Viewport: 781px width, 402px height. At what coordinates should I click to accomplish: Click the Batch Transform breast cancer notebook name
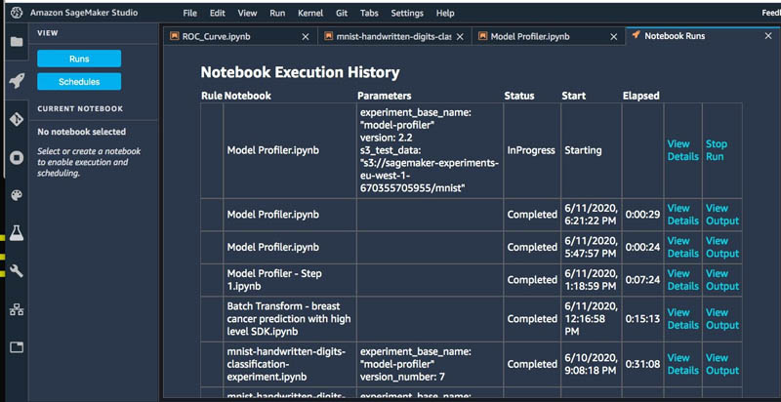pyautogui.click(x=289, y=319)
